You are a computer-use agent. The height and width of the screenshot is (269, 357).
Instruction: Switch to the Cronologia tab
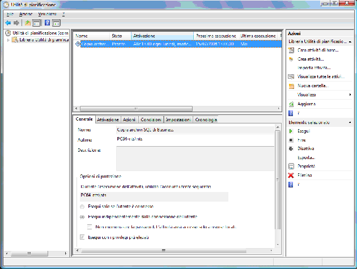[206, 119]
